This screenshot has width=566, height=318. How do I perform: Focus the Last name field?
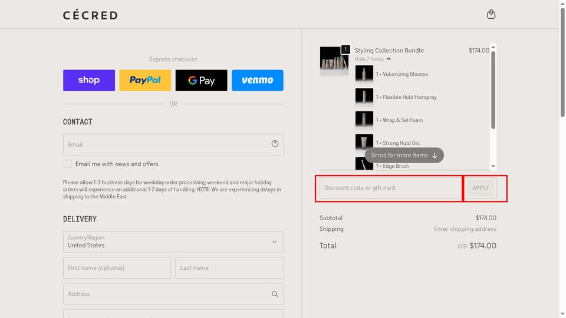click(229, 267)
